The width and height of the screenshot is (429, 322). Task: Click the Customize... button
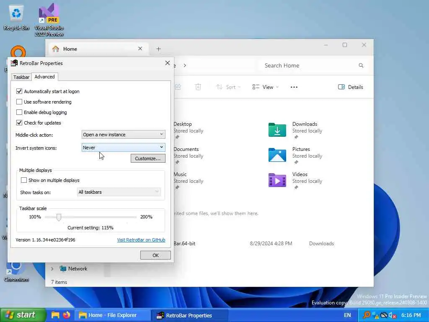click(x=148, y=158)
